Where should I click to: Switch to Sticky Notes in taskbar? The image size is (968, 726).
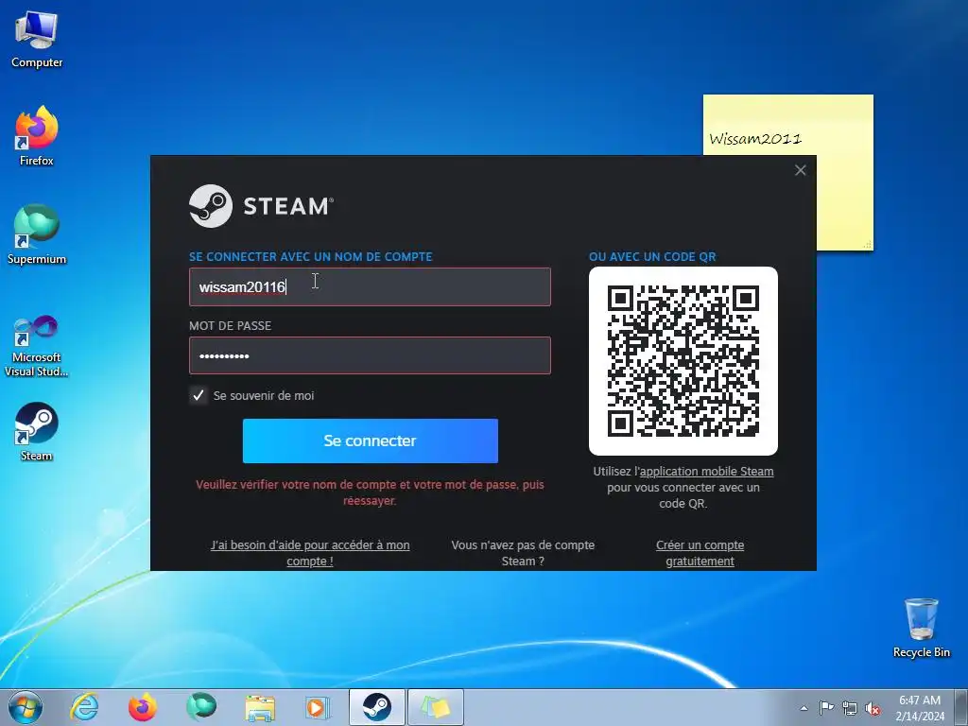pyautogui.click(x=435, y=707)
